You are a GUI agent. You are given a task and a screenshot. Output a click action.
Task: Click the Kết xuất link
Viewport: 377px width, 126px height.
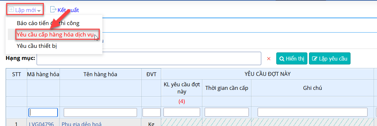(x=68, y=10)
